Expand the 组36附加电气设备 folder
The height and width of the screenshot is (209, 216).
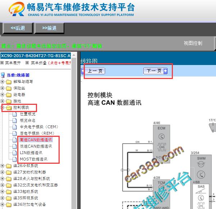pyautogui.click(x=2, y=204)
